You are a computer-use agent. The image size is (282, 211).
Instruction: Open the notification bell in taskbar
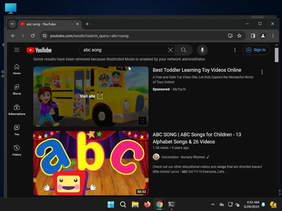[x=263, y=204]
